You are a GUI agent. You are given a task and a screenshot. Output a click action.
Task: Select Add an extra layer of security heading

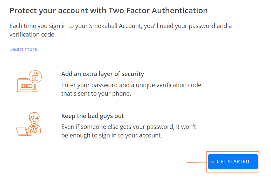pos(103,74)
